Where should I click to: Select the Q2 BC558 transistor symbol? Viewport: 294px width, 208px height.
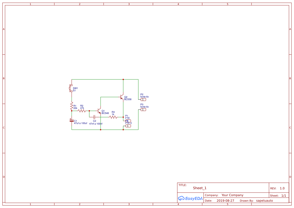point(122,97)
